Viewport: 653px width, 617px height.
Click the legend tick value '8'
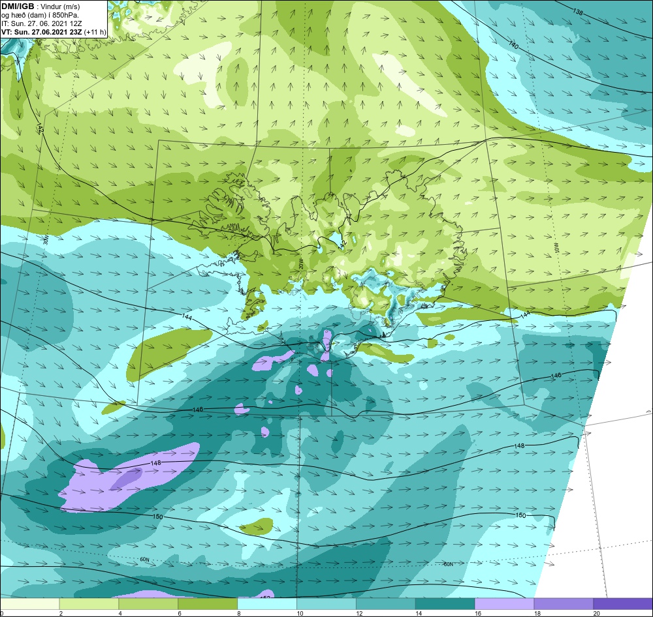click(x=239, y=613)
